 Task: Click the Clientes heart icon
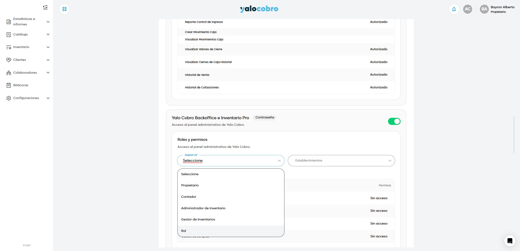pos(9,60)
